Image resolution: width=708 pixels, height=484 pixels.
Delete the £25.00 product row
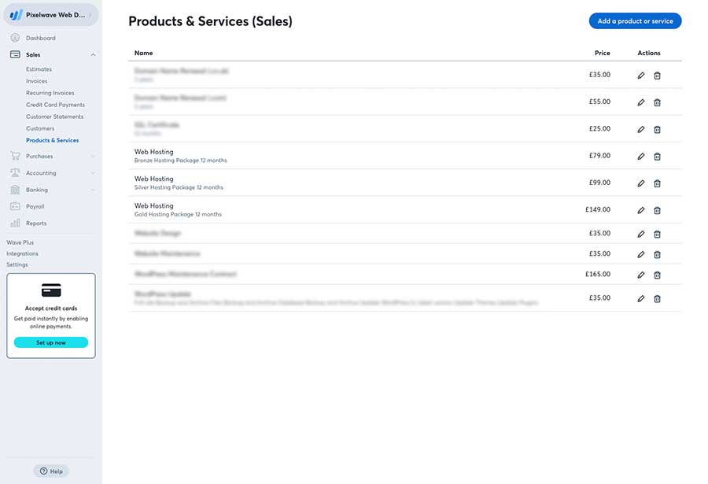[x=658, y=130]
